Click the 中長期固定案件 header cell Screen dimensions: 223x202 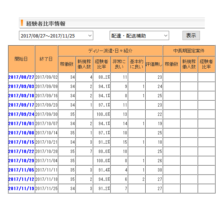coord(189,50)
